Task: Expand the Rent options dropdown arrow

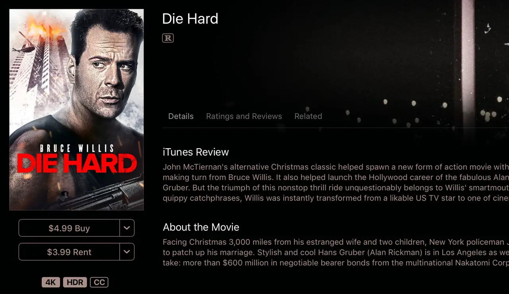Action: coord(127,252)
